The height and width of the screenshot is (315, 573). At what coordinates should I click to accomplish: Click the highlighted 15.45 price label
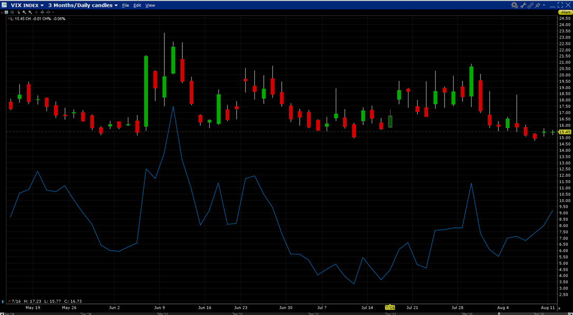[x=565, y=132]
